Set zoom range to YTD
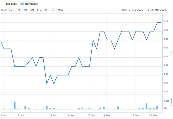The width and height of the screenshot is (173, 119). tap(39, 10)
